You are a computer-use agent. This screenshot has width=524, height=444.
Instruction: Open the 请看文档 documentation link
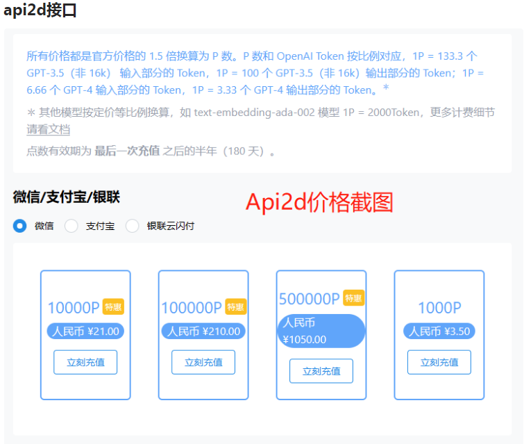tap(49, 129)
